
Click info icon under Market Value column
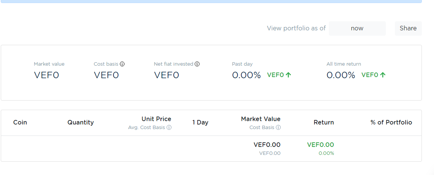tap(278, 128)
